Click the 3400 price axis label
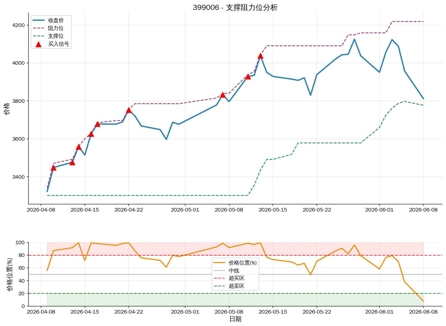The height and width of the screenshot is (326, 446). tap(19, 177)
